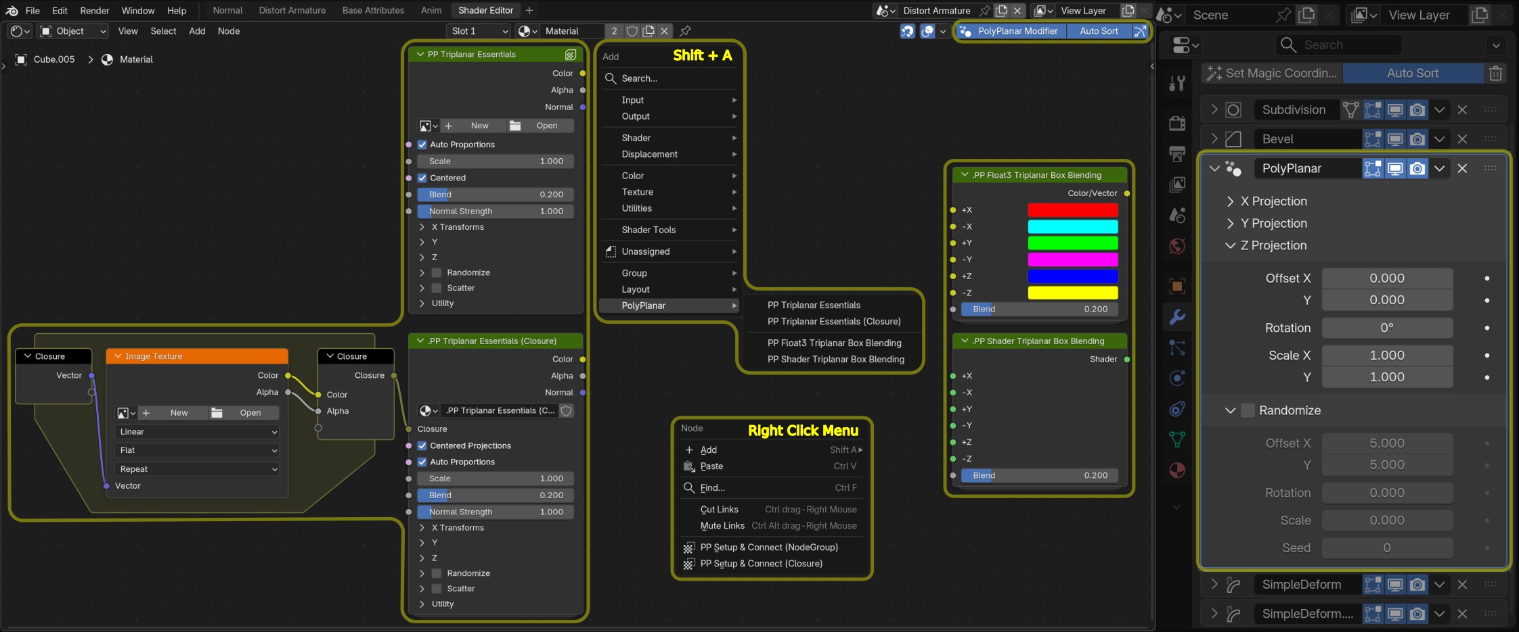1519x632 pixels.
Task: Open the World properties tab
Action: coord(1177,246)
